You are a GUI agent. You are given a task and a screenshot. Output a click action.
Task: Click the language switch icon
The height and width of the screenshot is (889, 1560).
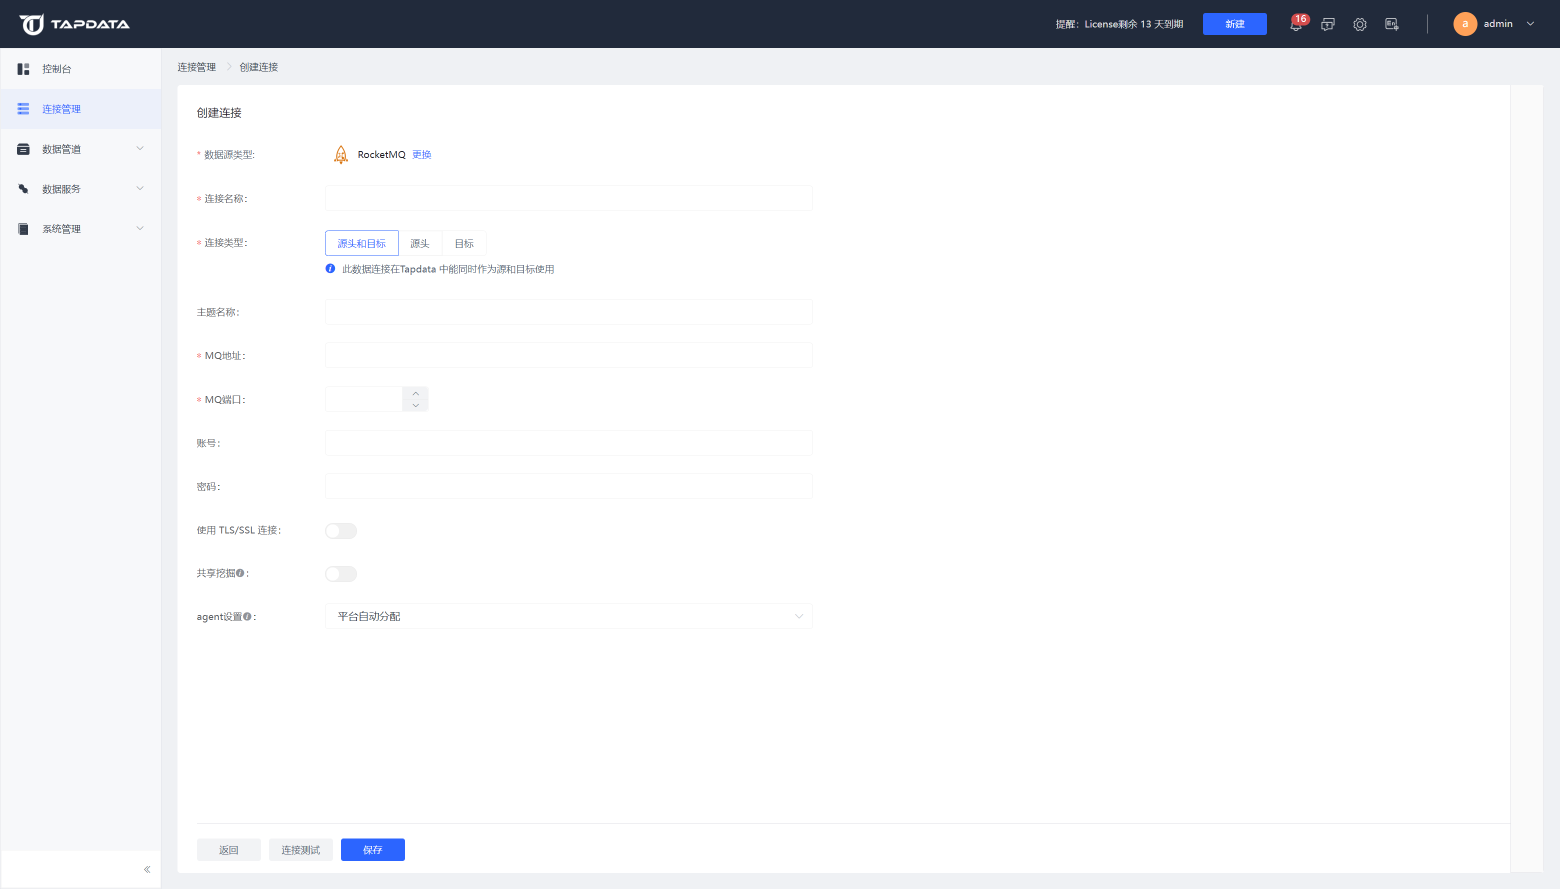[x=1391, y=24]
